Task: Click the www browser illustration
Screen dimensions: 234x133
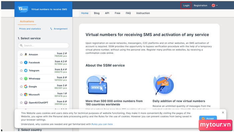Action: tap(97, 85)
